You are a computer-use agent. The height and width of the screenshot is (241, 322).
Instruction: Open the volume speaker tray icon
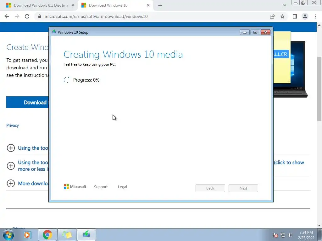pos(290,235)
